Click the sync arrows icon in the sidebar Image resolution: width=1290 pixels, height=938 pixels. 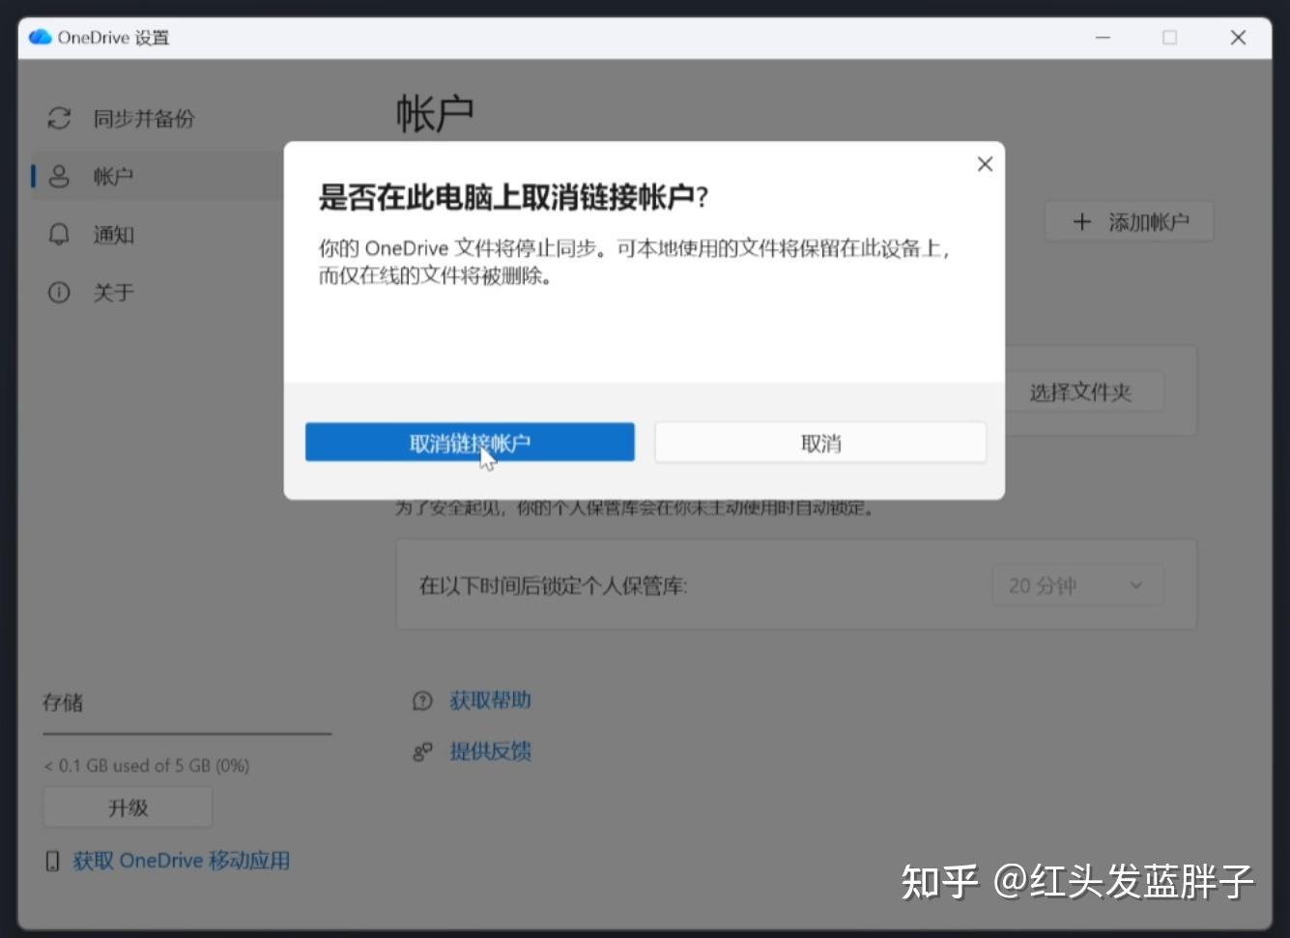pos(59,119)
